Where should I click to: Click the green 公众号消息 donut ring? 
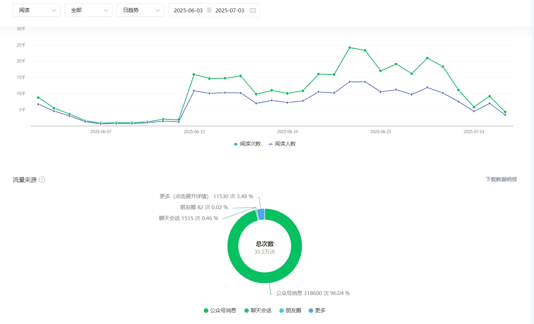[265, 278]
